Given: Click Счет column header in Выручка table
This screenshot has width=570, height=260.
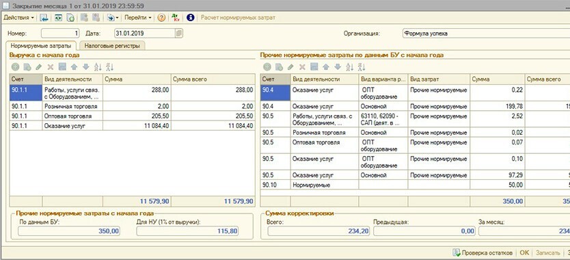Looking at the screenshot, I should (26, 79).
